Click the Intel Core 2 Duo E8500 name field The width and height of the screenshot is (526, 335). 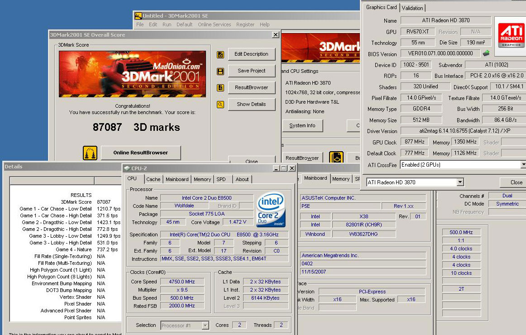coord(206,198)
